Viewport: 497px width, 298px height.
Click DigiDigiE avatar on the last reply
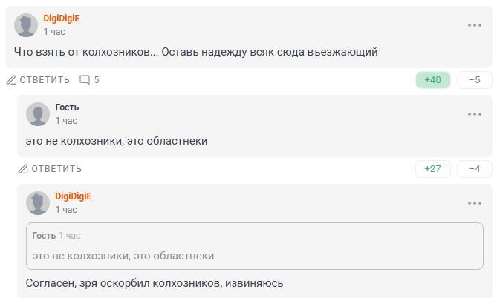38,203
